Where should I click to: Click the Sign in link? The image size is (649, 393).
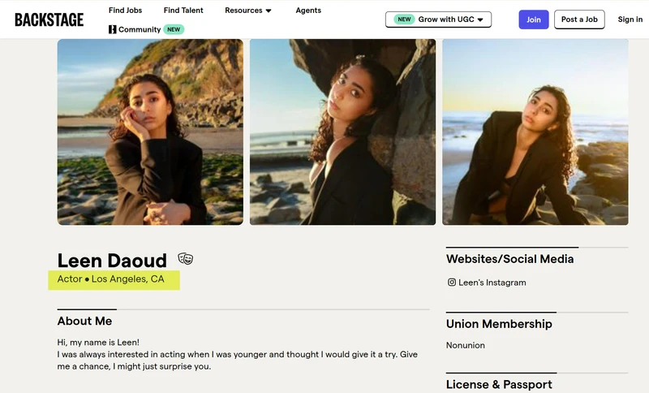[630, 19]
